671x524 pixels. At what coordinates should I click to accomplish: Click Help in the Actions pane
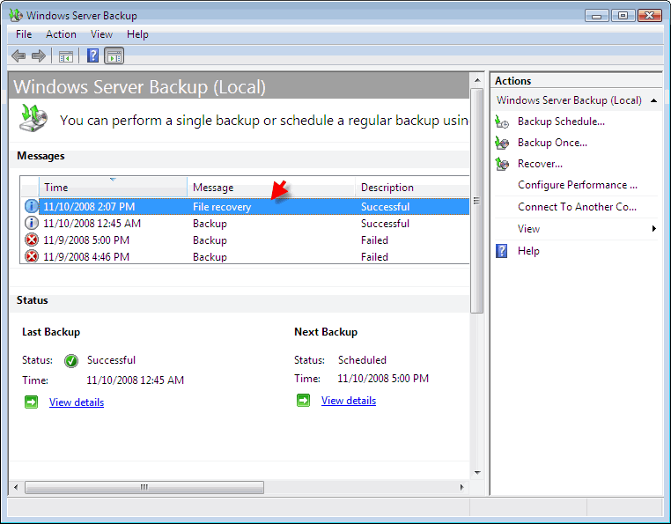click(x=528, y=251)
